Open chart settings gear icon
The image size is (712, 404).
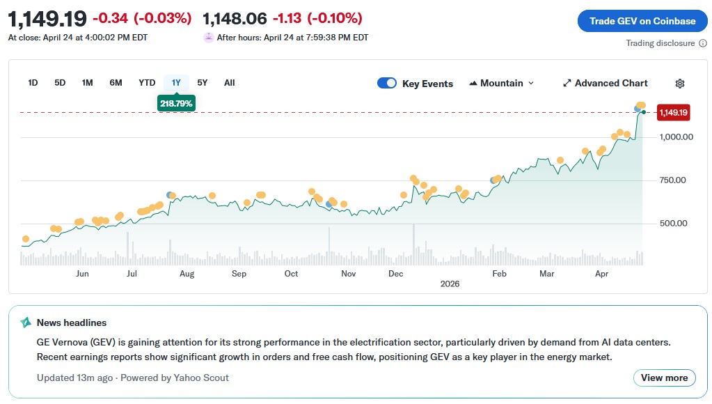coord(680,84)
